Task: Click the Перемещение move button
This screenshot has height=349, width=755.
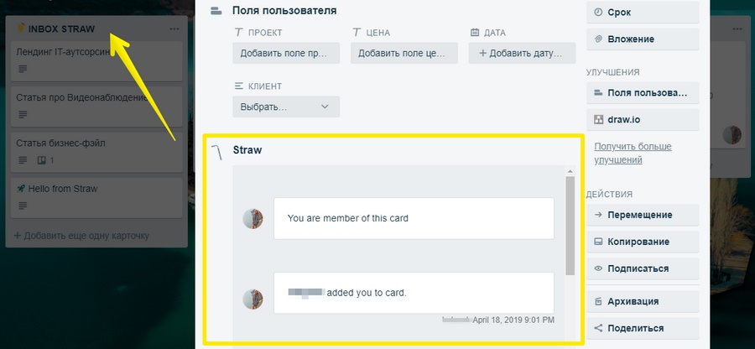Action: click(x=643, y=215)
